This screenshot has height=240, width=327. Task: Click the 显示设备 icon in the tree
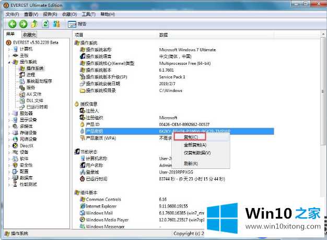point(15,120)
